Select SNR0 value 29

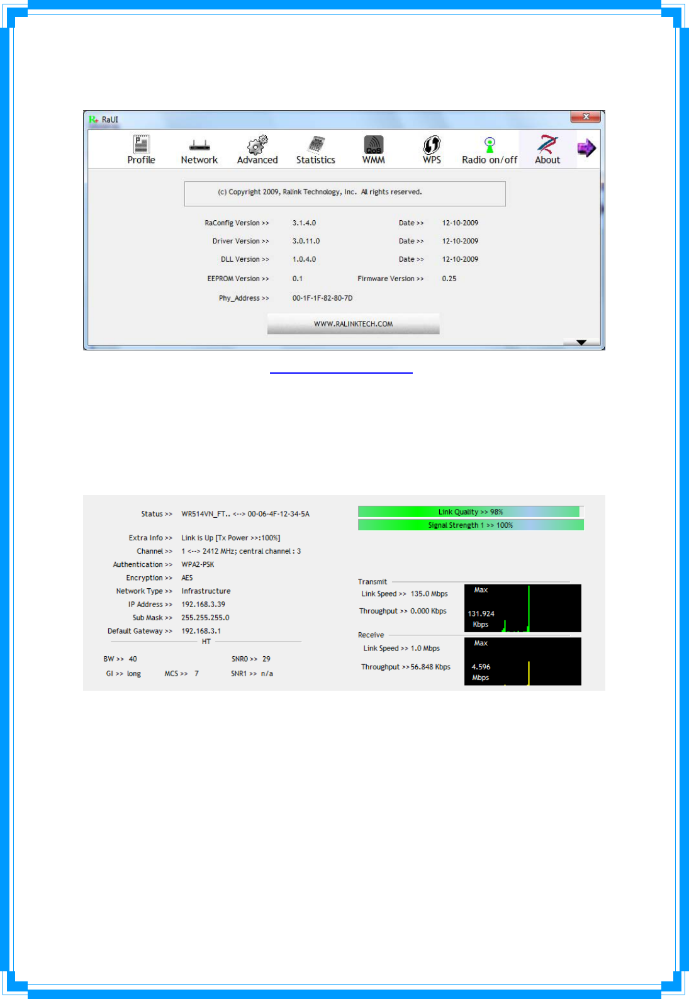[266, 659]
